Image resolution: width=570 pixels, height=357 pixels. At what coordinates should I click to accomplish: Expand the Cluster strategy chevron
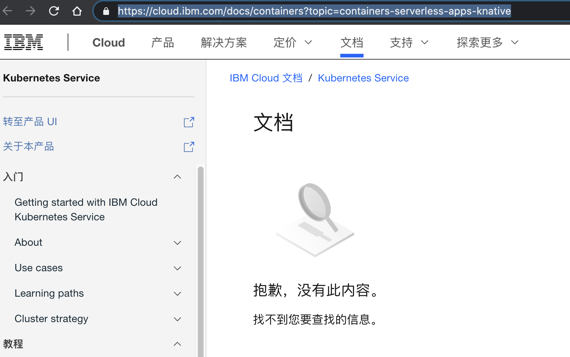pyautogui.click(x=177, y=319)
